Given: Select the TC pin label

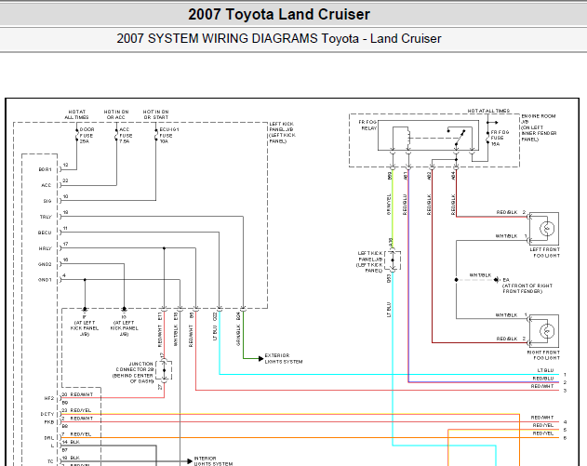Looking at the screenshot, I should (50, 461).
